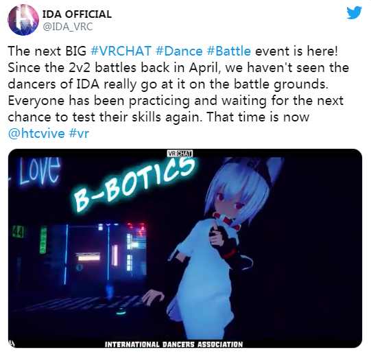Viewport: 371px width, 352px height.
Task: Click the vertical green neon sign
Action: point(43,239)
